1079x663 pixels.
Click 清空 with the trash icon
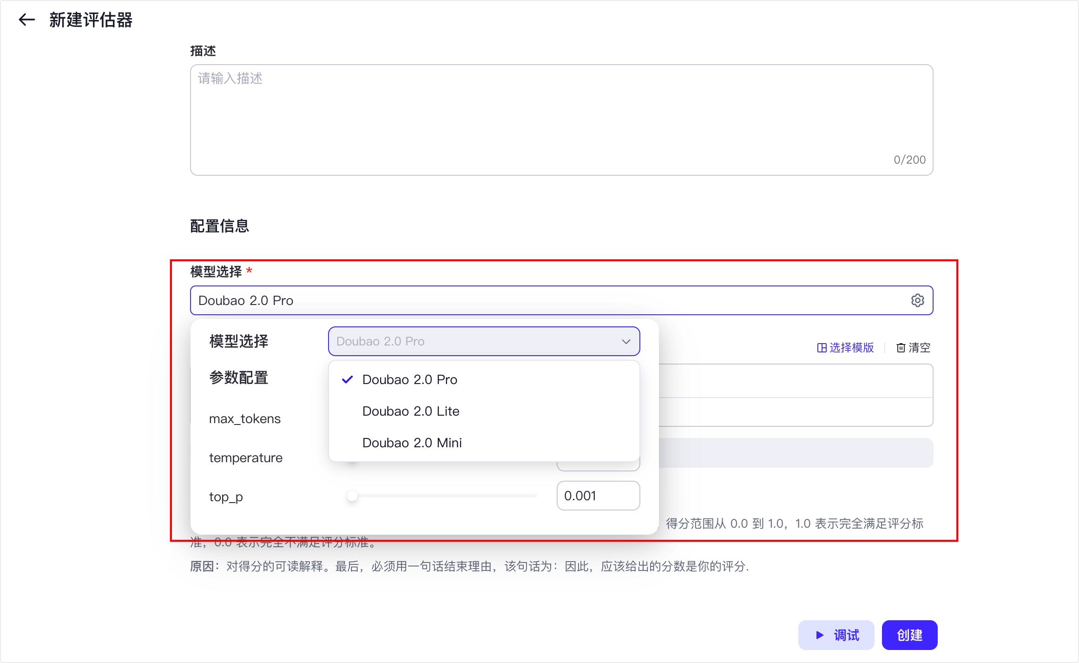point(913,348)
